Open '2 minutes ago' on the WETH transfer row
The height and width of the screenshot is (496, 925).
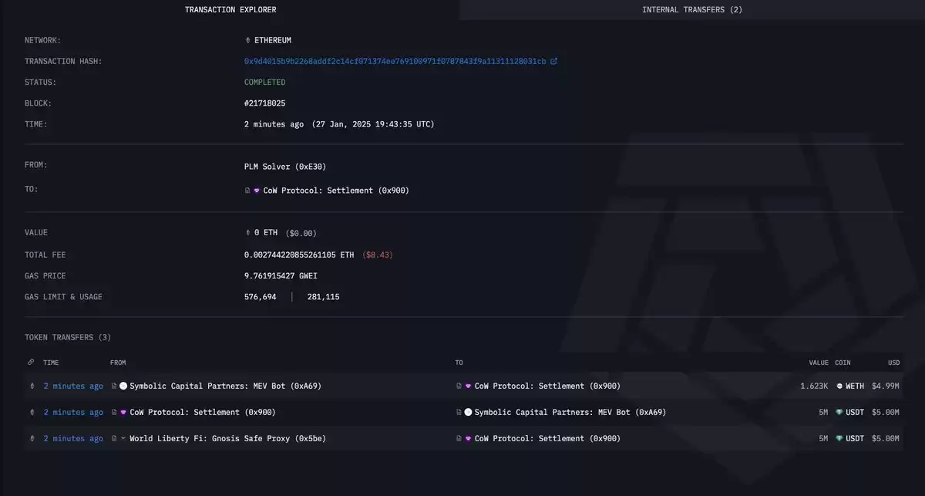(x=73, y=386)
